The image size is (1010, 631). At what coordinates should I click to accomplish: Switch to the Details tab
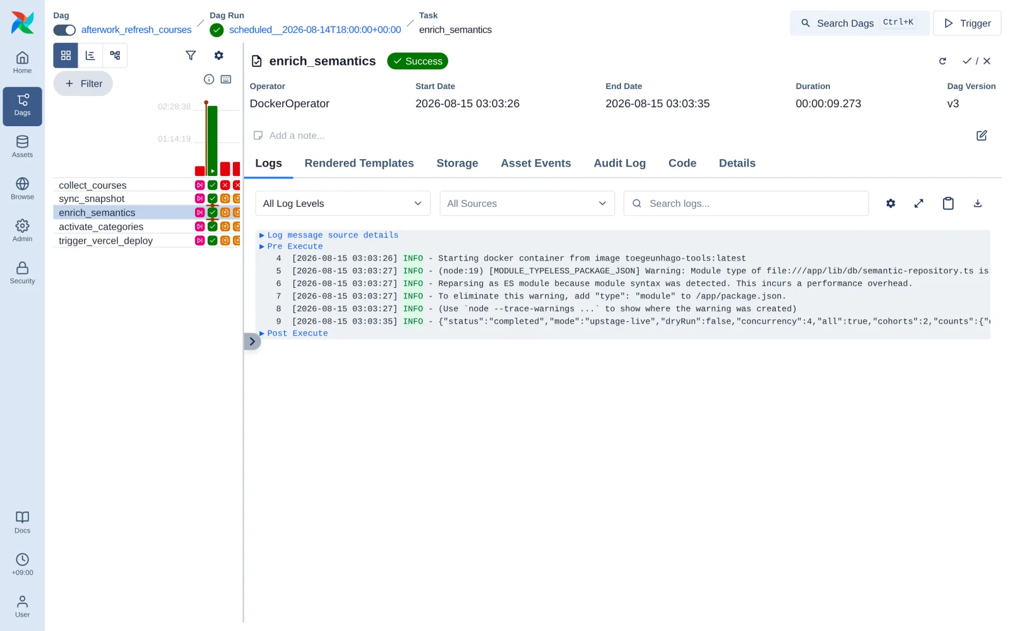737,163
